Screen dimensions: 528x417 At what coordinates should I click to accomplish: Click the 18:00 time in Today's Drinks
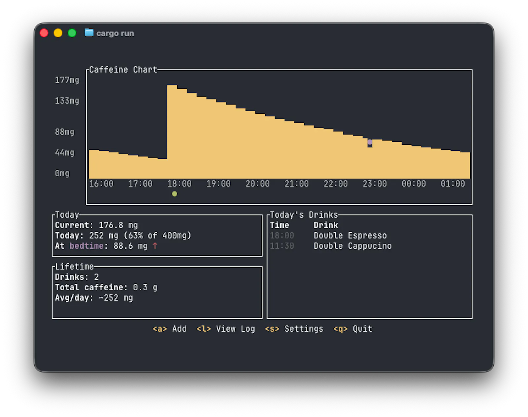pyautogui.click(x=282, y=236)
